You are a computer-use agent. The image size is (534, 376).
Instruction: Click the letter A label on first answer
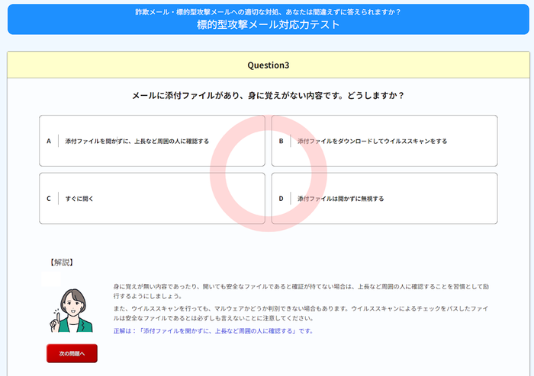(x=48, y=141)
